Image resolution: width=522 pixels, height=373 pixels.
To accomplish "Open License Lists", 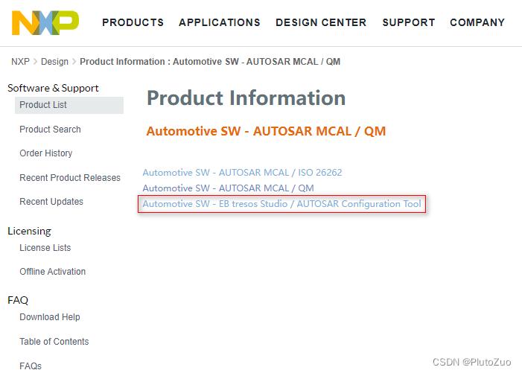I will 45,248.
